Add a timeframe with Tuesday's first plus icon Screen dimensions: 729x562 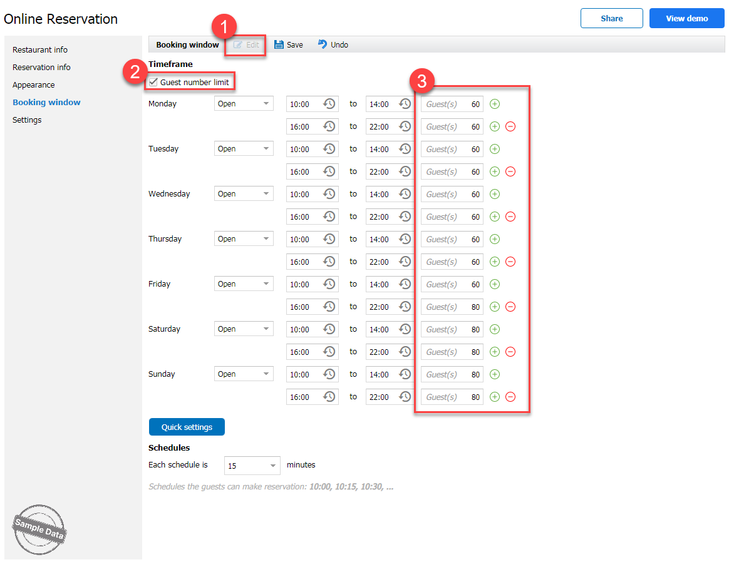pyautogui.click(x=494, y=149)
